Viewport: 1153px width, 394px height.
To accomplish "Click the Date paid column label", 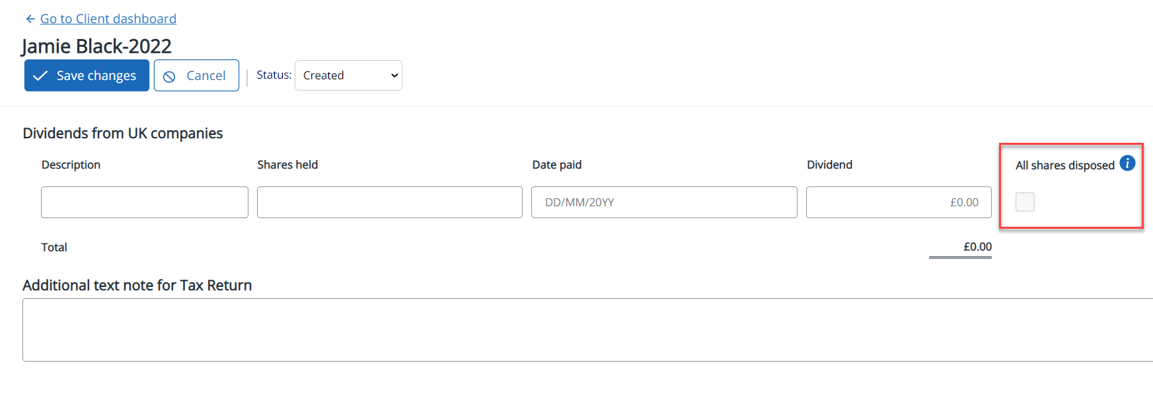I will (557, 165).
